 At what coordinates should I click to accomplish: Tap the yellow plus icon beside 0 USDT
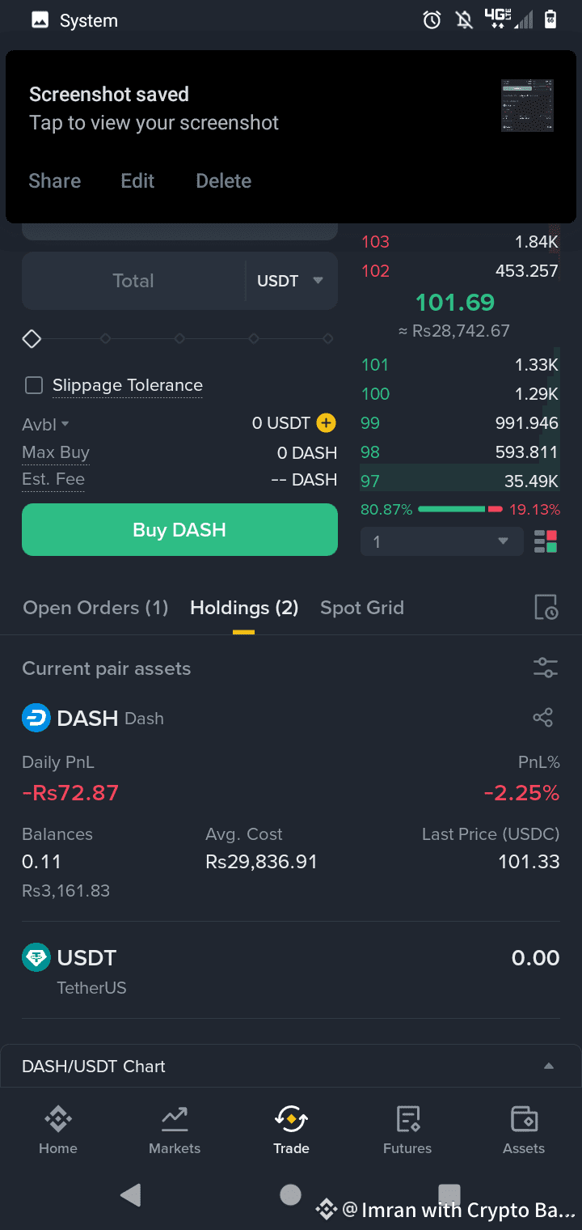click(x=326, y=422)
